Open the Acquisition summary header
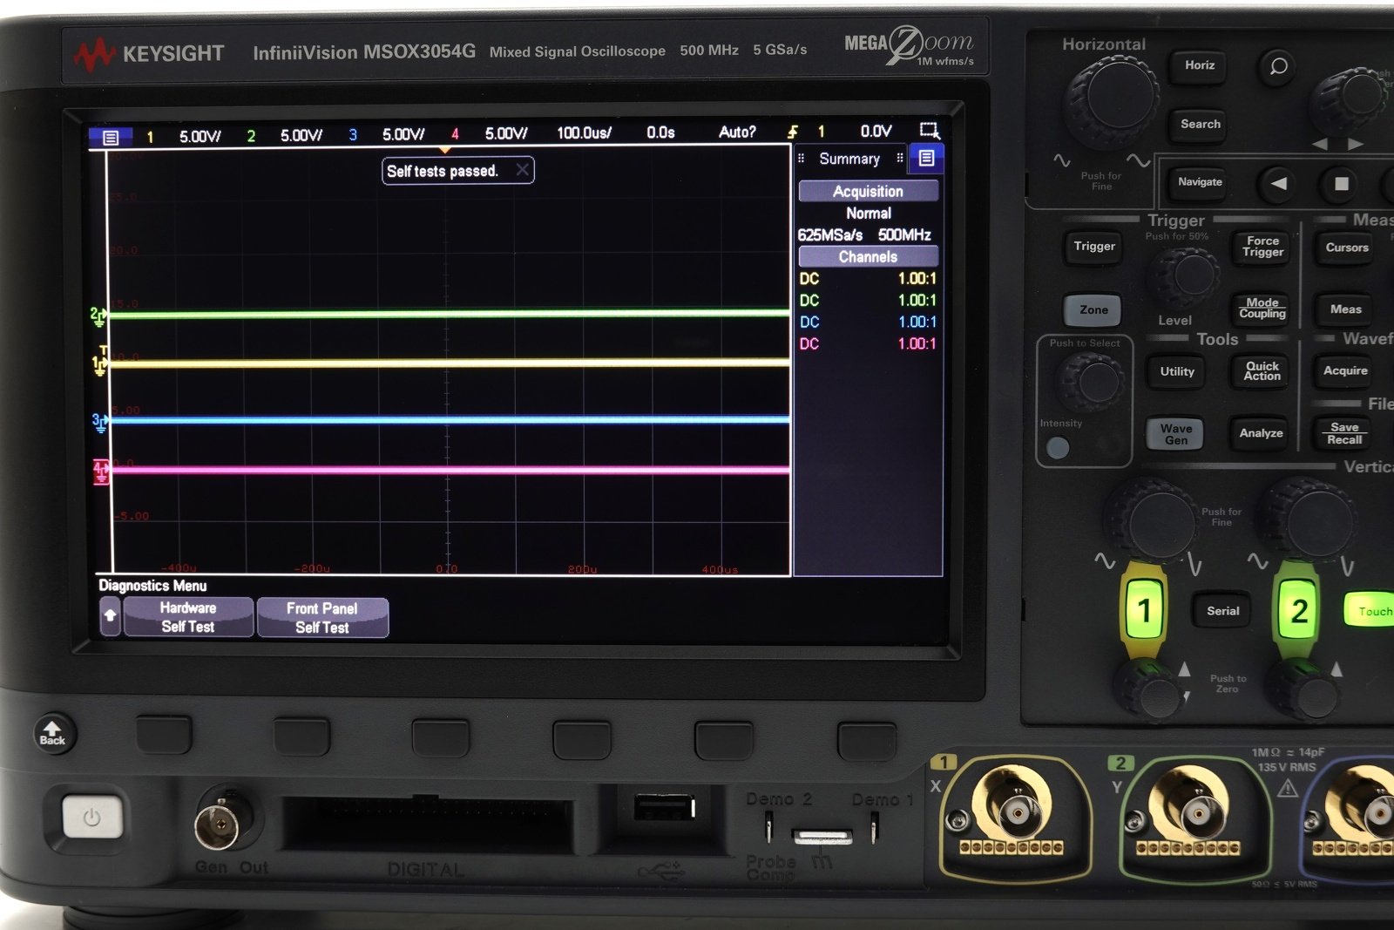The image size is (1394, 930). pyautogui.click(x=868, y=191)
